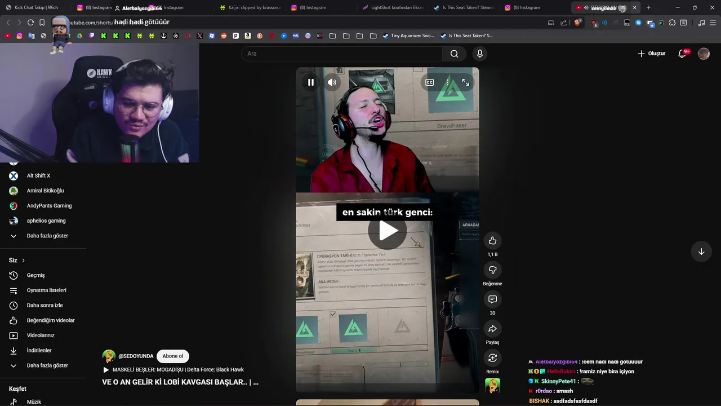Open Daha sonra izle watch later
Image resolution: width=721 pixels, height=406 pixels.
pyautogui.click(x=43, y=306)
